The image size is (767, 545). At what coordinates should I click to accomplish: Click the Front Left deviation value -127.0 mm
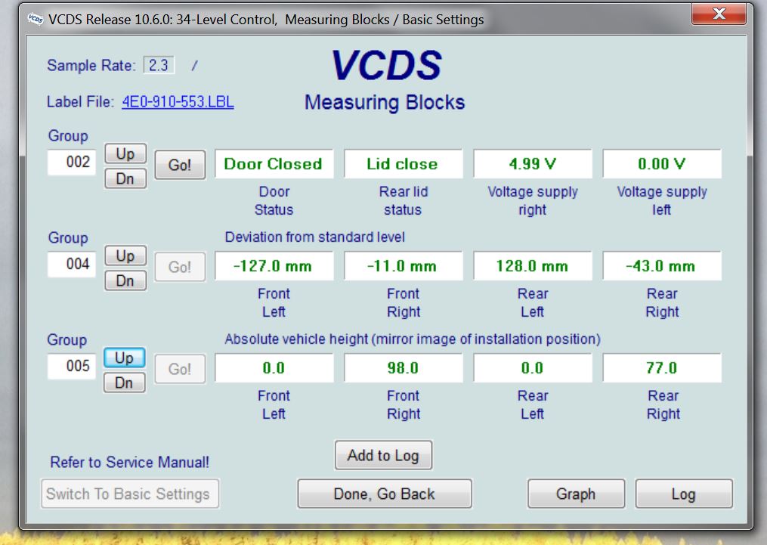tap(274, 266)
